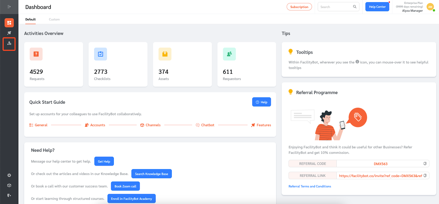Open Referral Terms and Conditions link
439x204 pixels.
[x=310, y=186]
